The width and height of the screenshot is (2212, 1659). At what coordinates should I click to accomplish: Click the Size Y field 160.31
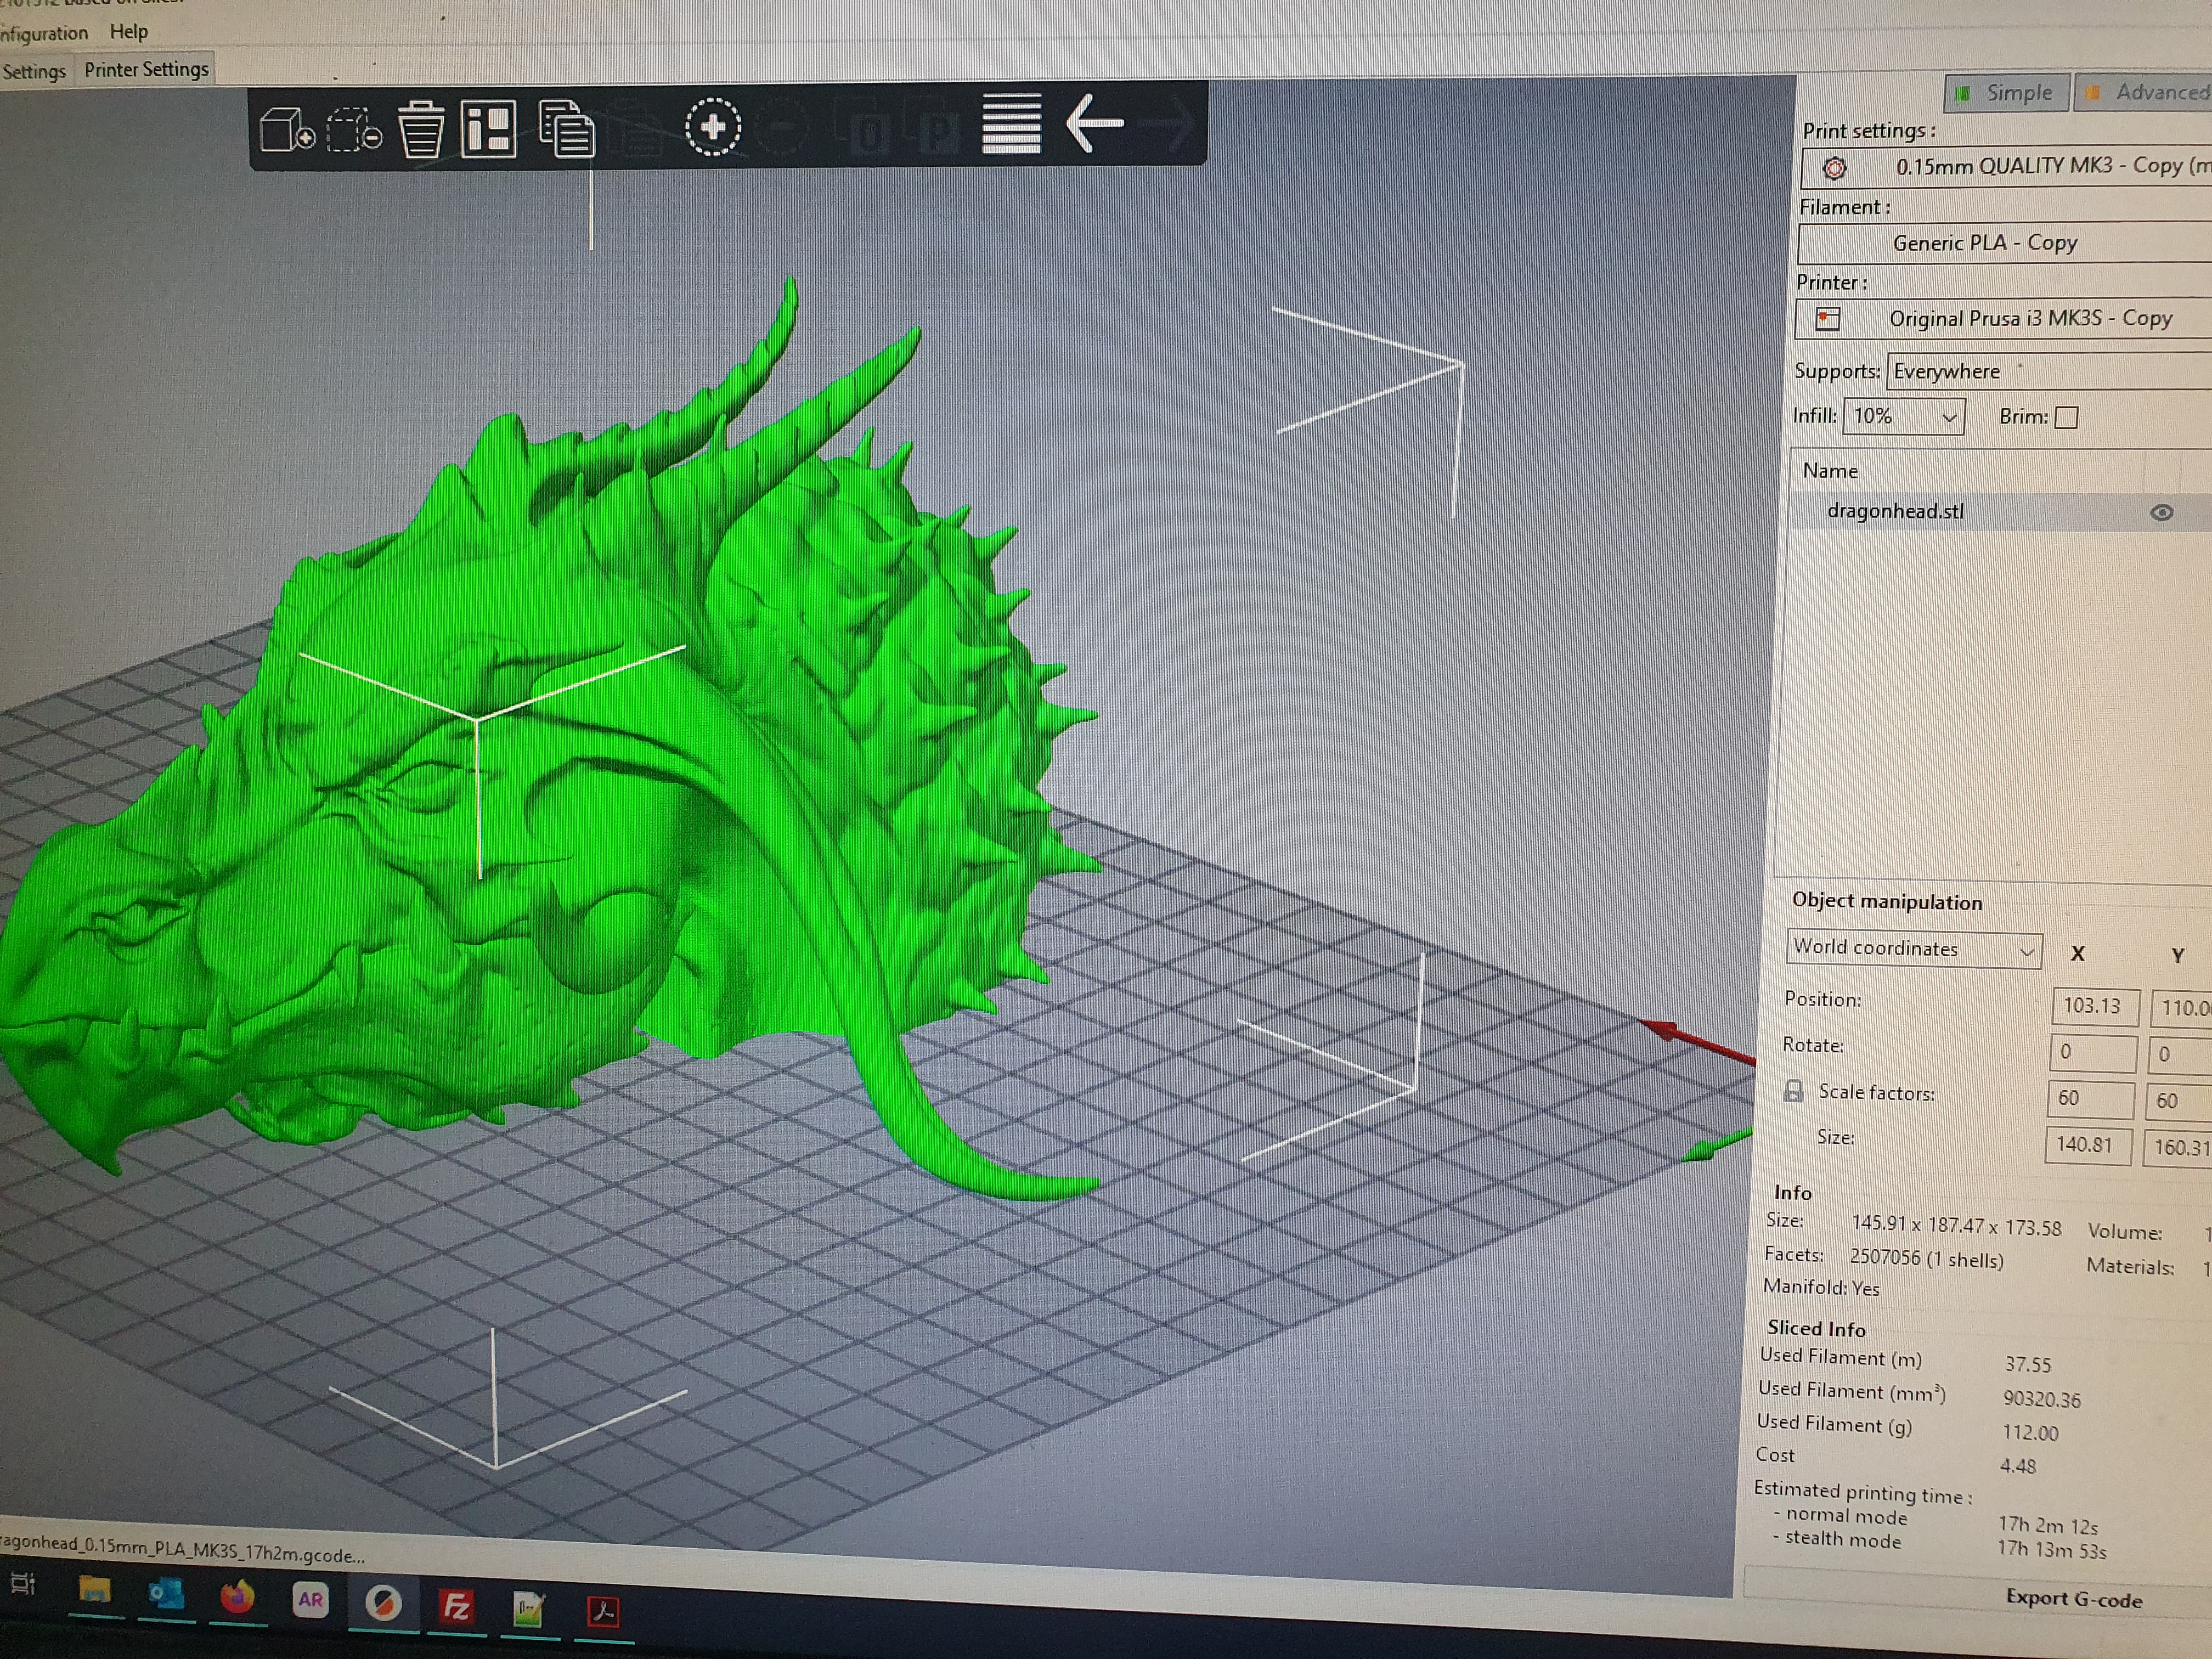[2176, 1147]
